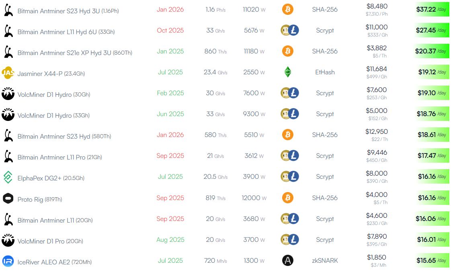
Task: Click the Bitcoin icon for Antminer S23 Hyd 3U
Action: pos(287,9)
